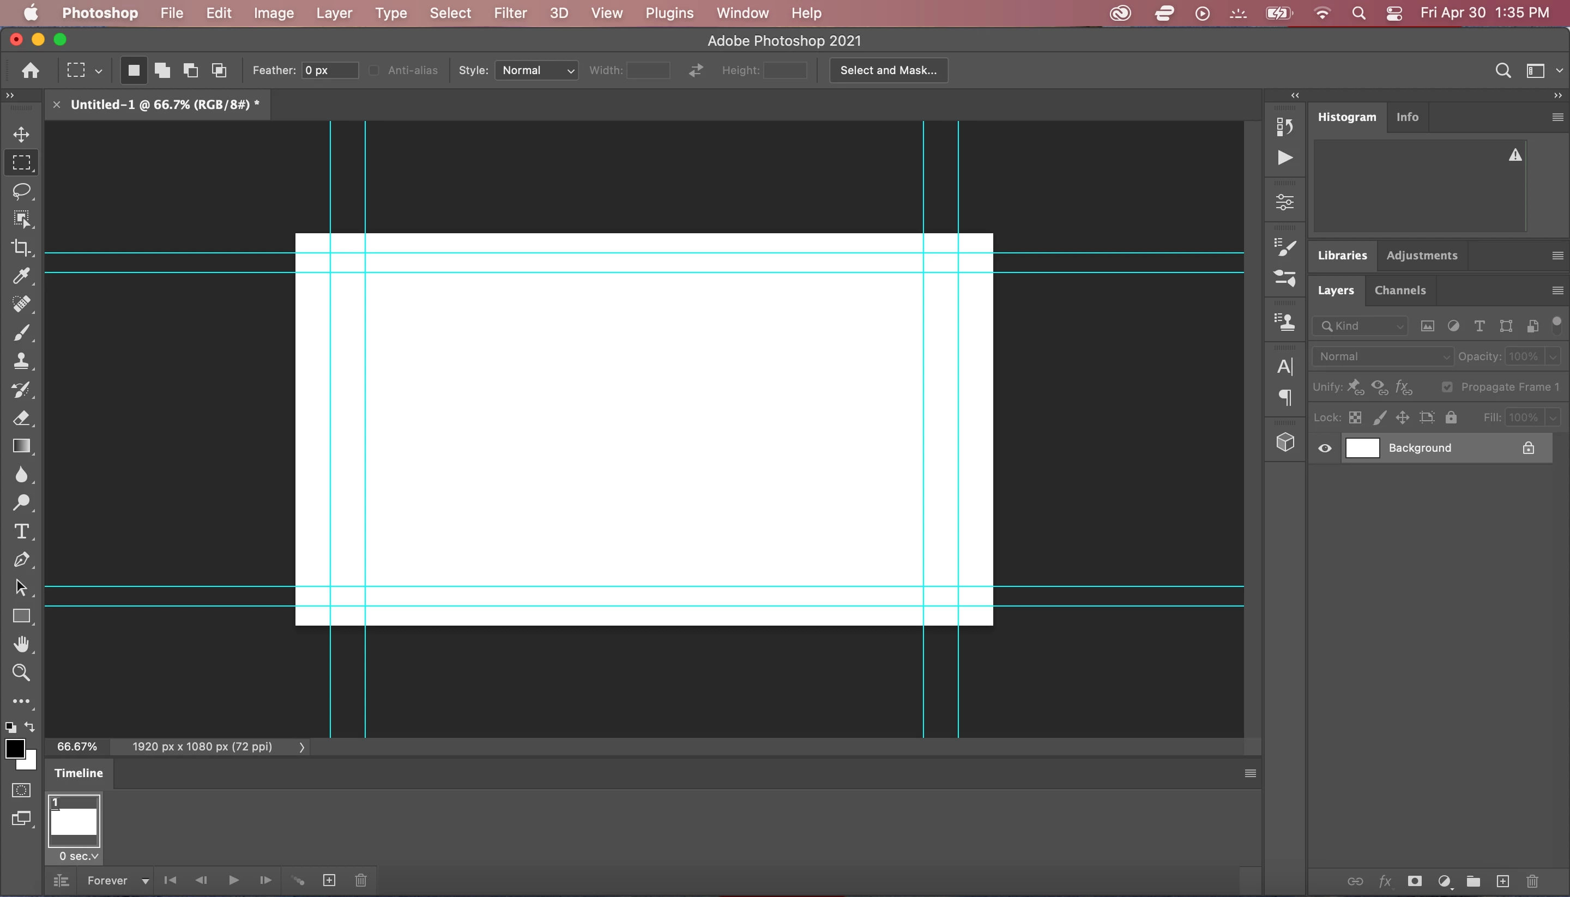Select the Crop tool

[x=21, y=247]
